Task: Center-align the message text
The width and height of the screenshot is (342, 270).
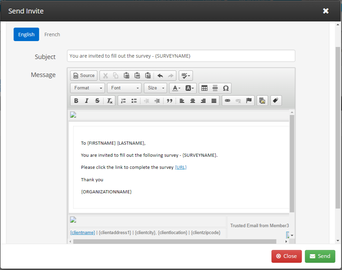Action: [x=193, y=101]
